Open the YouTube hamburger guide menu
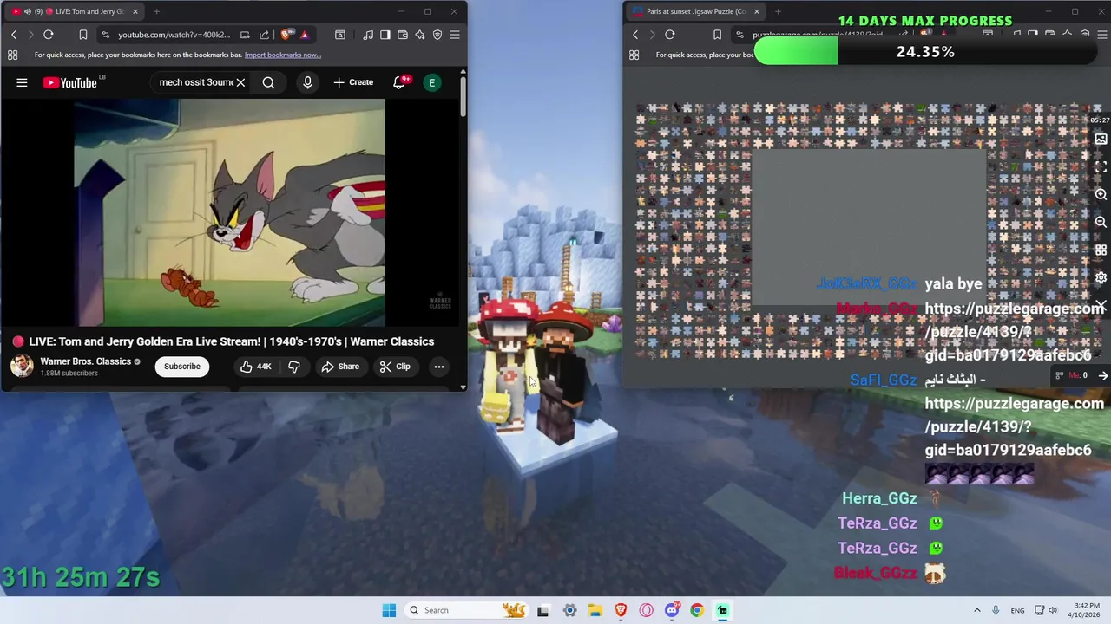The width and height of the screenshot is (1111, 624). click(22, 82)
